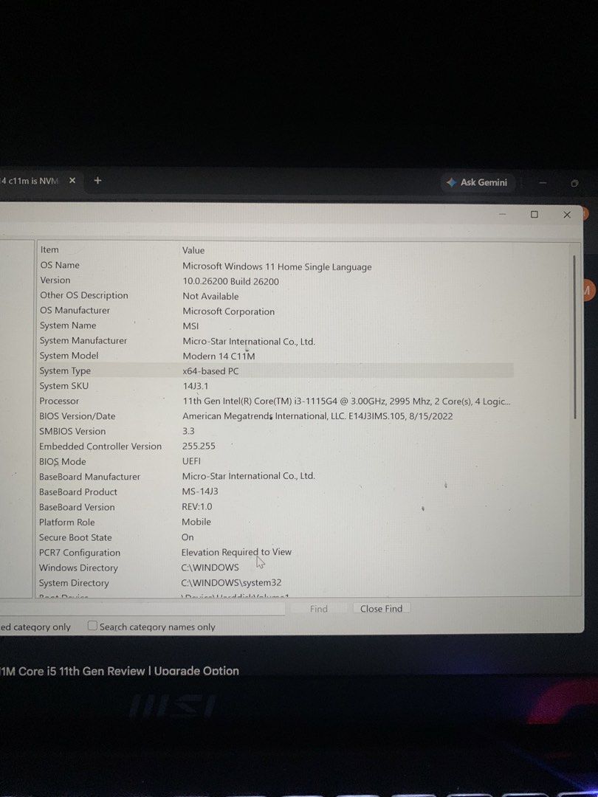Select 'MS-14J3' baseboard value

pyautogui.click(x=200, y=491)
